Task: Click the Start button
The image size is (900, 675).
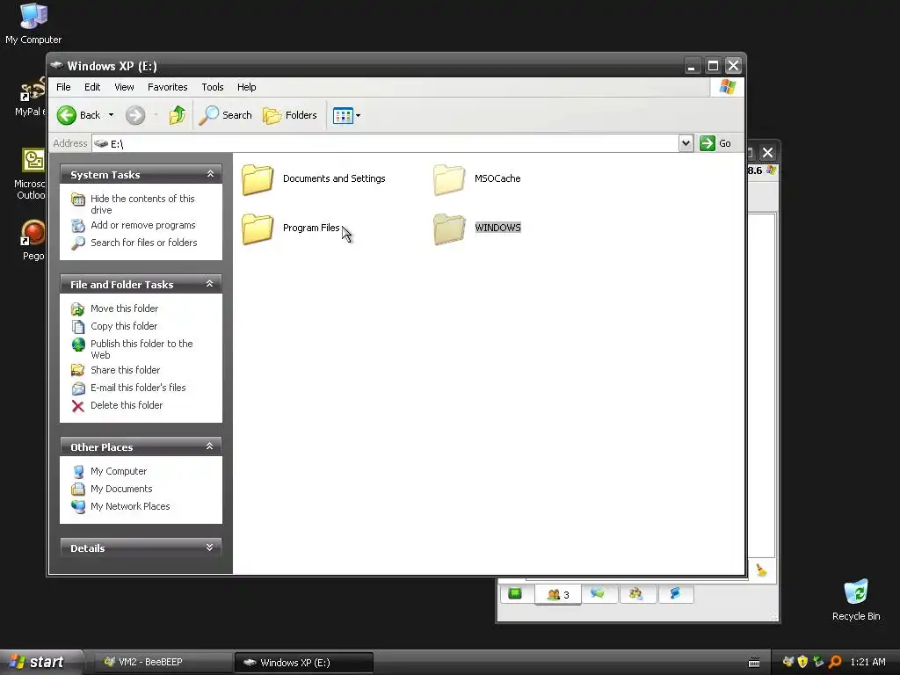Action: (x=39, y=662)
